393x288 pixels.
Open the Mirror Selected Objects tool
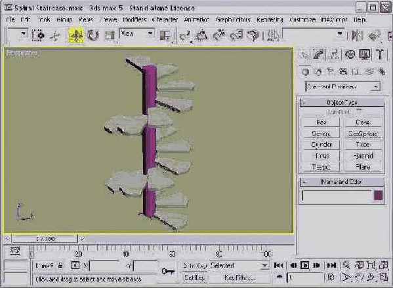(x=357, y=35)
